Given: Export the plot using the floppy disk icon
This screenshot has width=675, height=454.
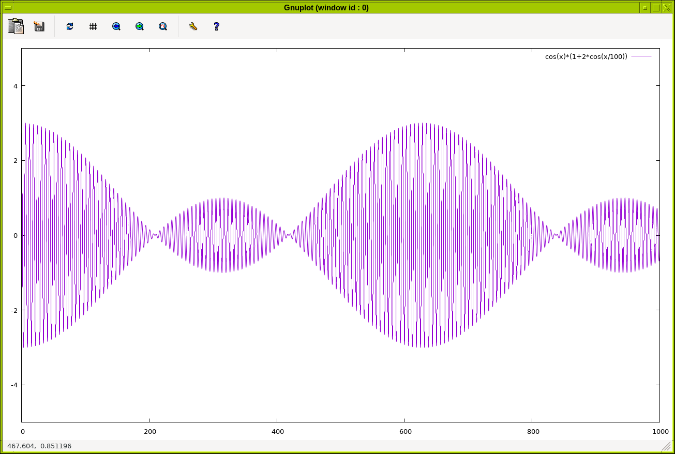Looking at the screenshot, I should coord(39,26).
